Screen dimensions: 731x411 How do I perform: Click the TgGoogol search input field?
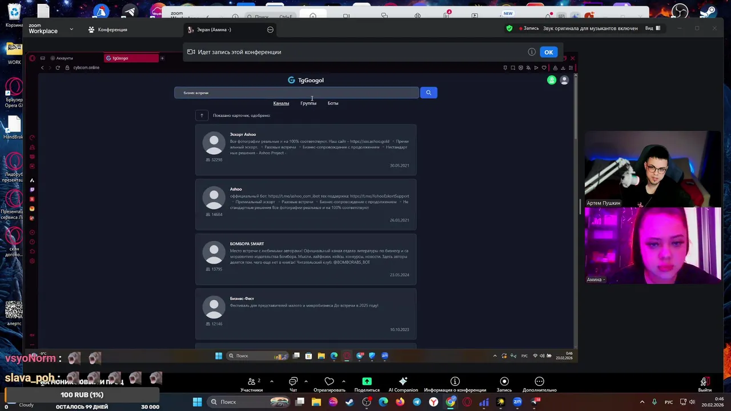pyautogui.click(x=296, y=92)
